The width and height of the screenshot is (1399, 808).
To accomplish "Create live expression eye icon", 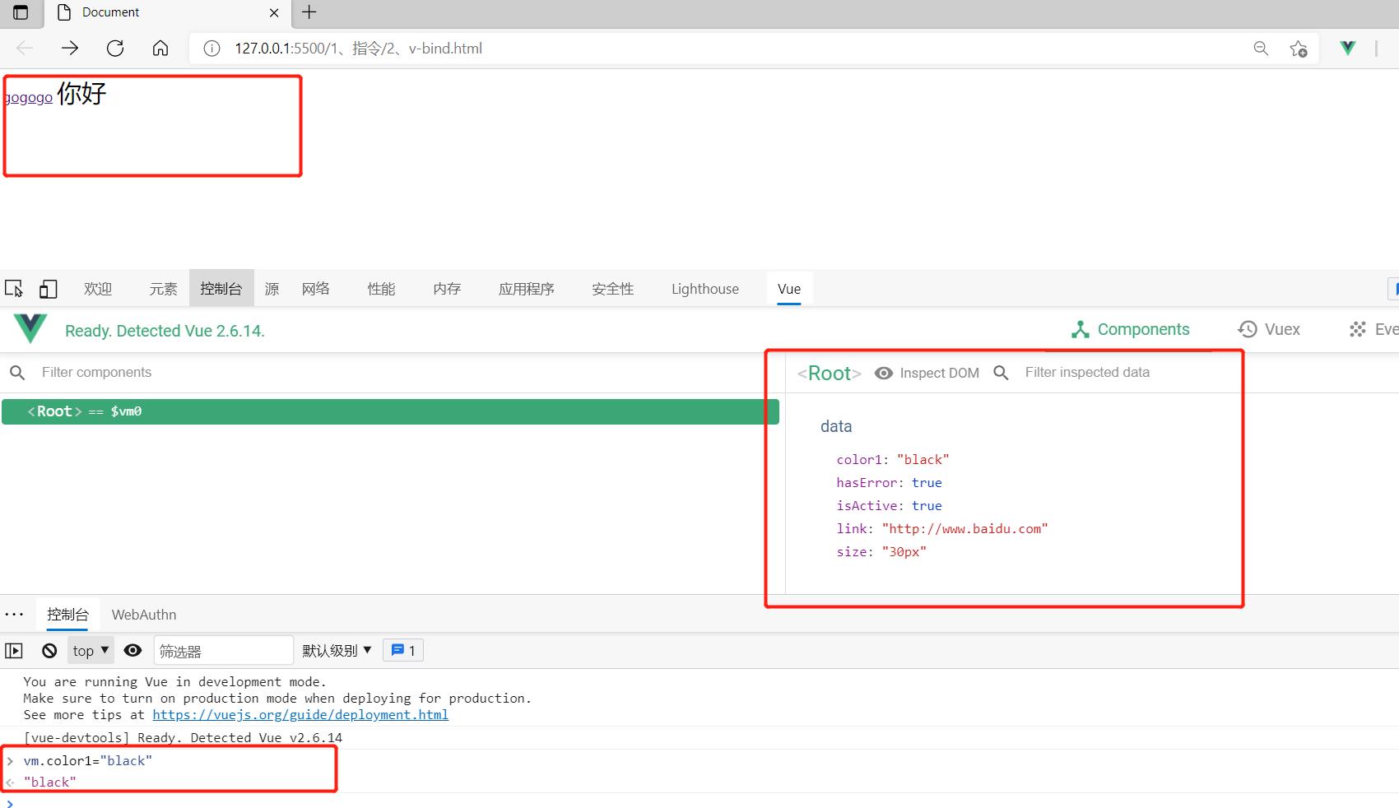I will pyautogui.click(x=132, y=651).
